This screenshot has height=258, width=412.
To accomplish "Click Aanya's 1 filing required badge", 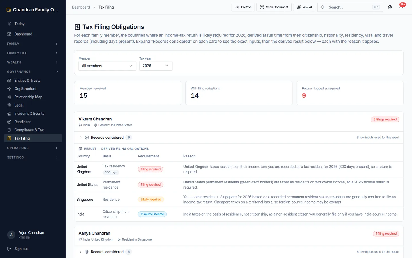I will pyautogui.click(x=386, y=234).
